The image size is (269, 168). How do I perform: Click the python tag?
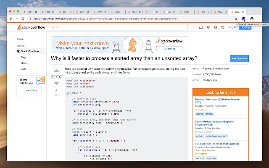tap(200, 136)
